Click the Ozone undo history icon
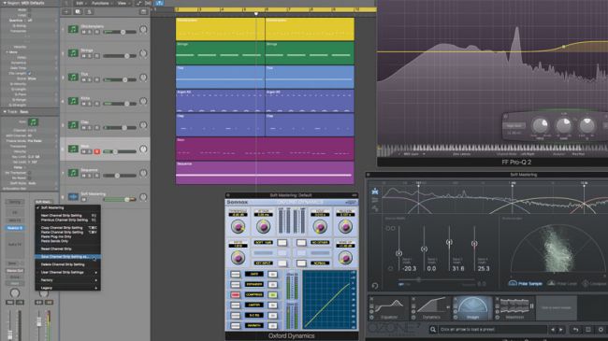The height and width of the screenshot is (341, 608). pyautogui.click(x=576, y=330)
